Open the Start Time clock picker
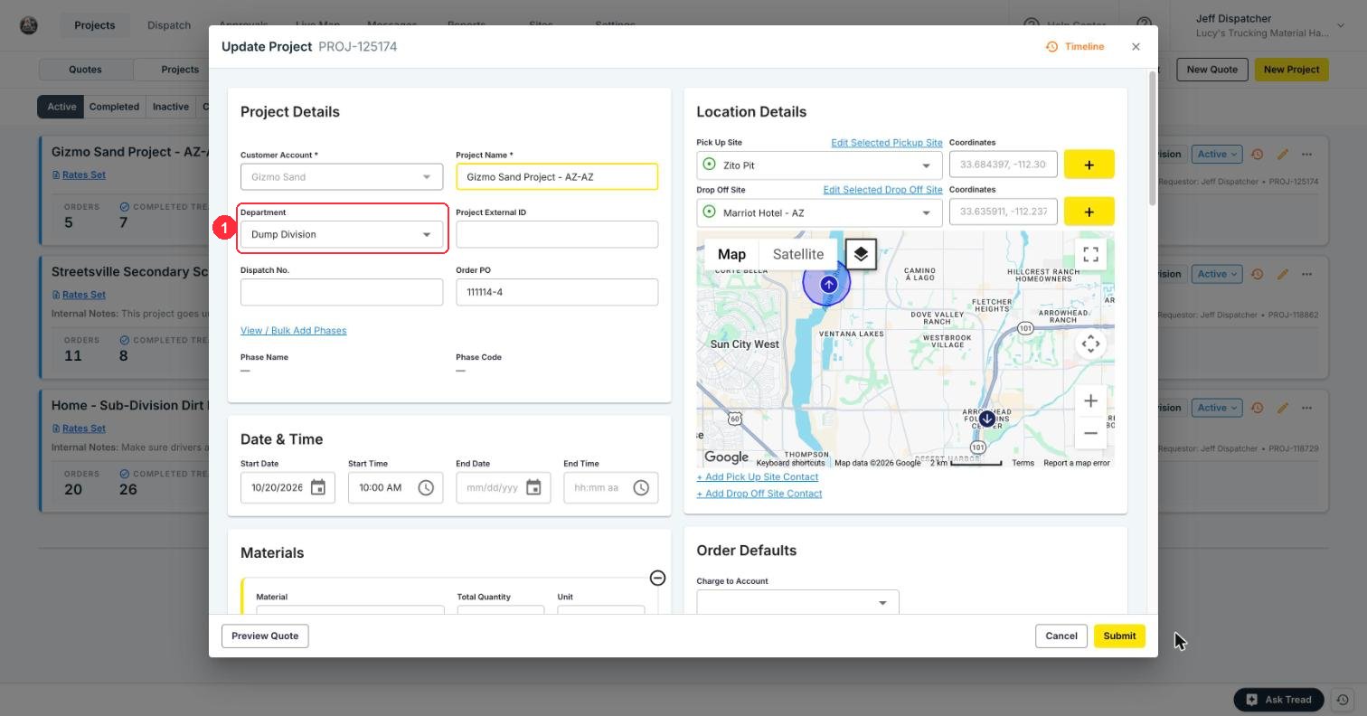Viewport: 1367px width, 716px height. click(426, 488)
